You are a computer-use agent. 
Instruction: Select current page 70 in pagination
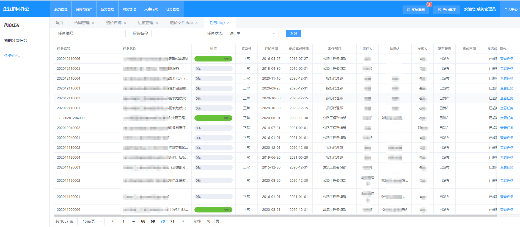[163, 221]
